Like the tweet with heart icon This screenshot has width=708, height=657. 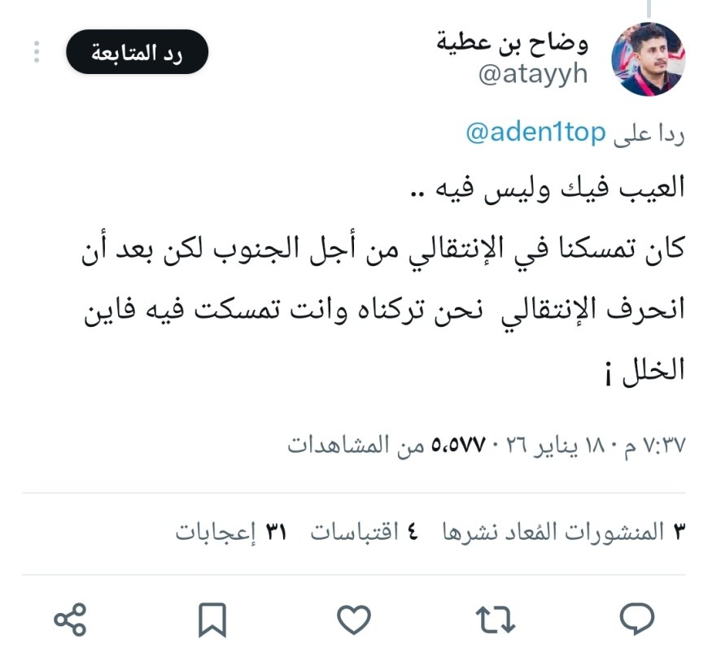coord(354,619)
